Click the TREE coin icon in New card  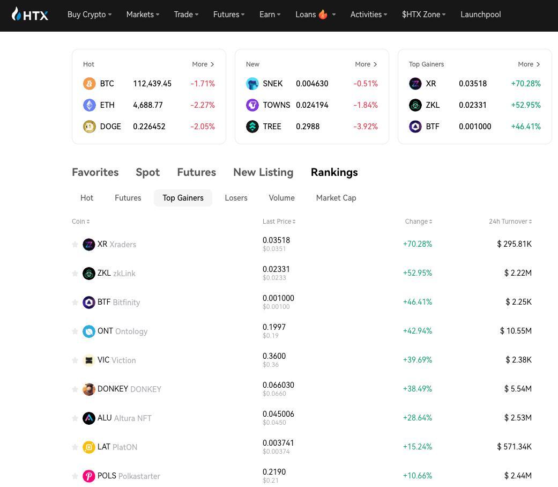tap(252, 127)
